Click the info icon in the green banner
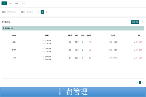146x97 pixels. tap(4, 28)
